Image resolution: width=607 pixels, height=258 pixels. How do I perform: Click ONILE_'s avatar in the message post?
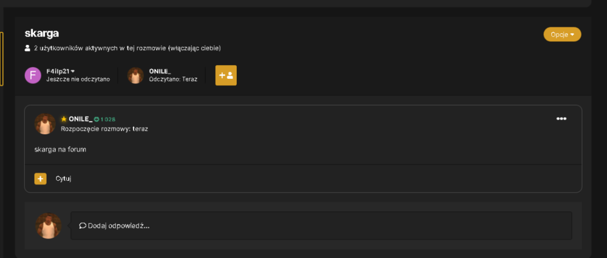pyautogui.click(x=45, y=124)
